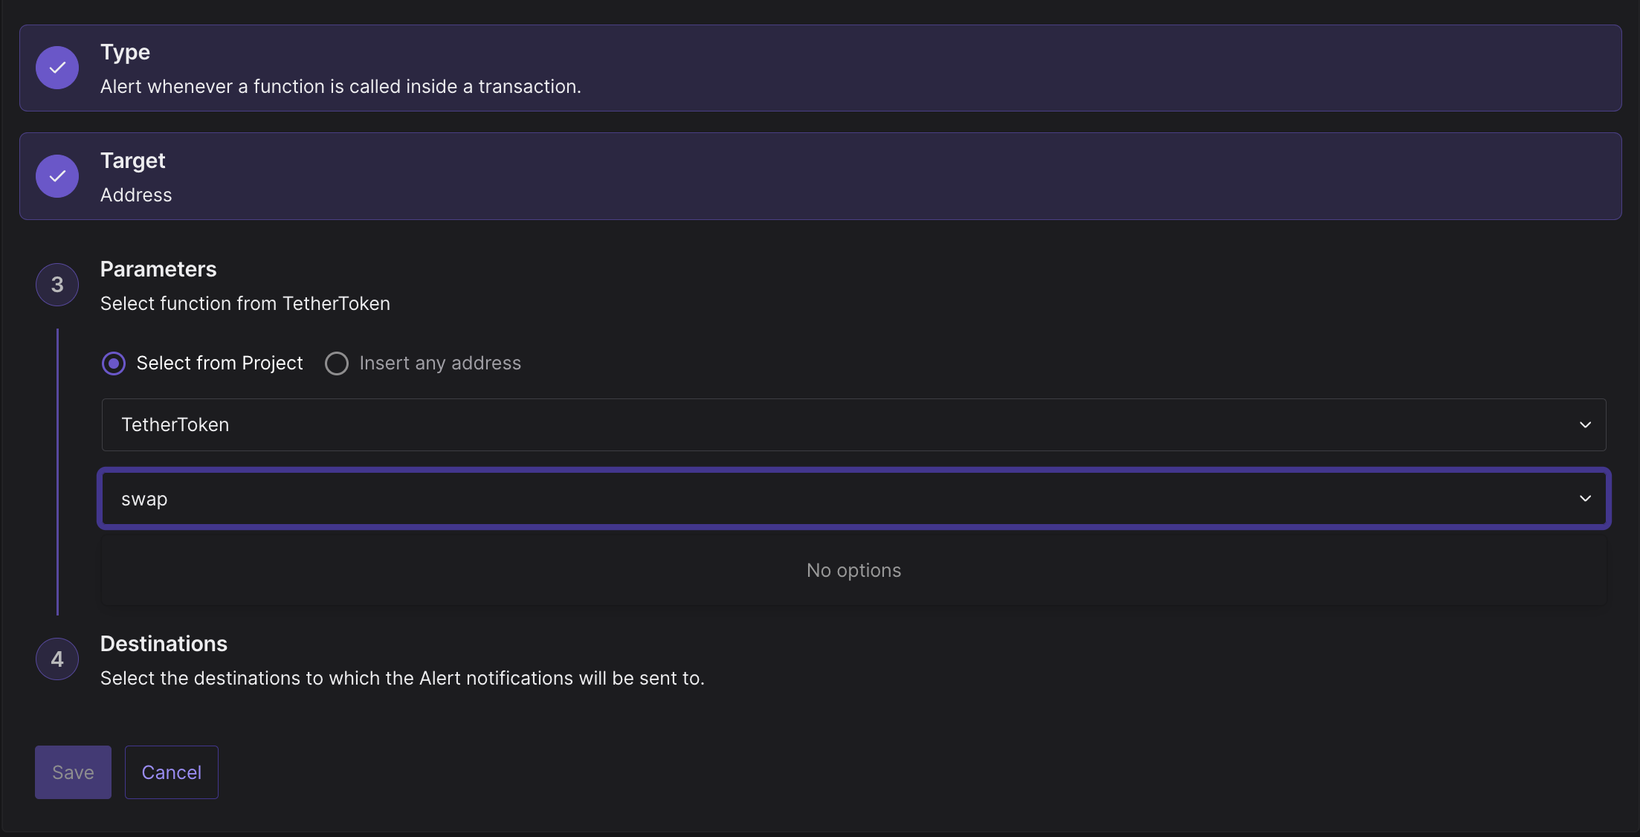Open the Type step panel

coord(820,68)
